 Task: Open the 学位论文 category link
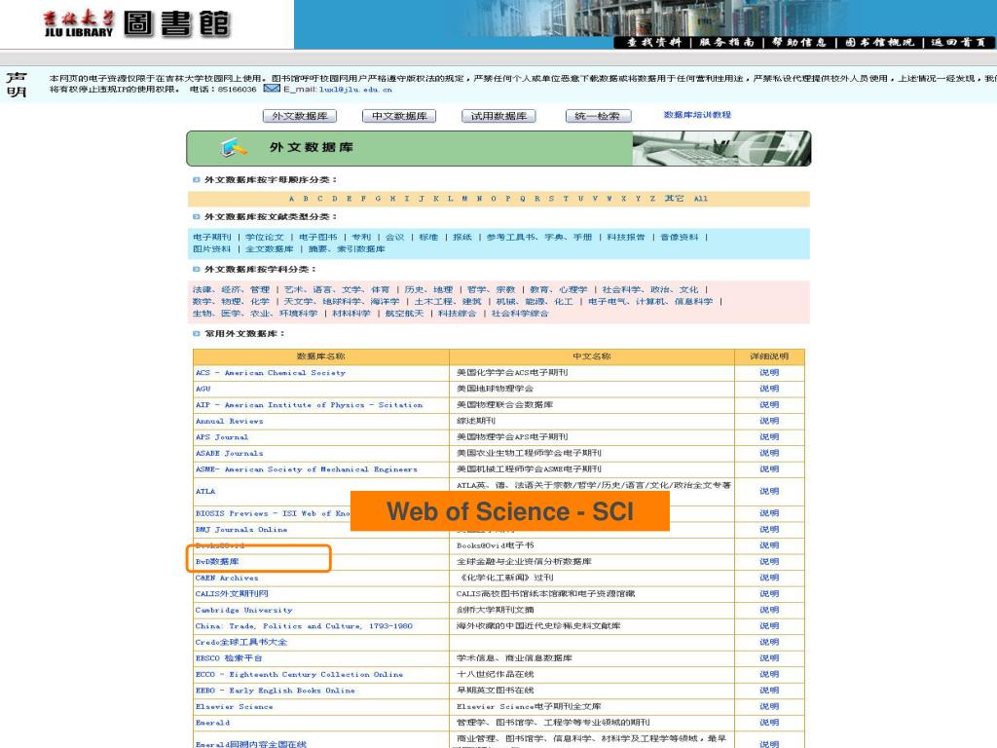[x=265, y=237]
